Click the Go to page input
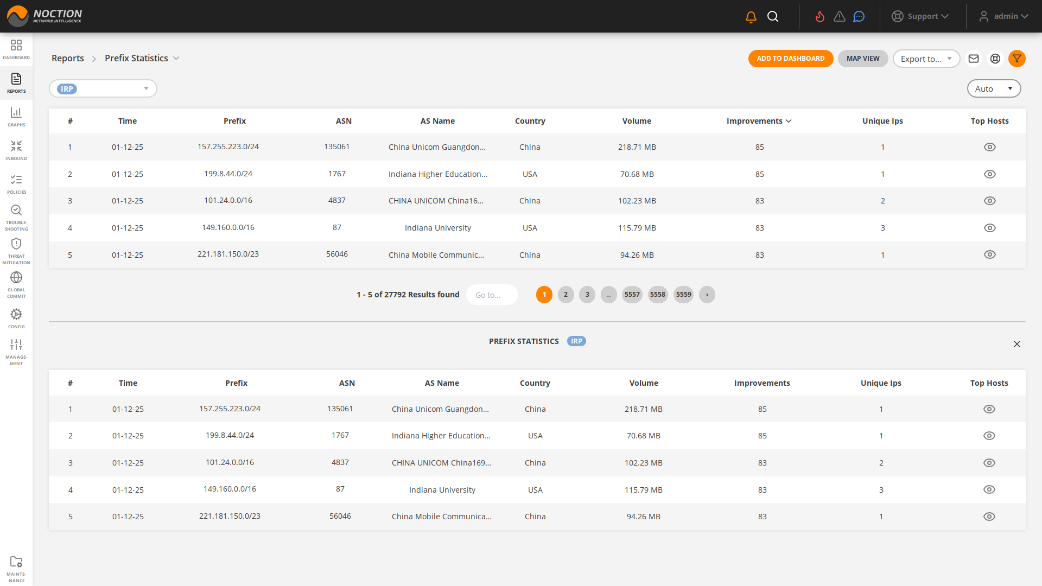1042x586 pixels. (x=492, y=295)
